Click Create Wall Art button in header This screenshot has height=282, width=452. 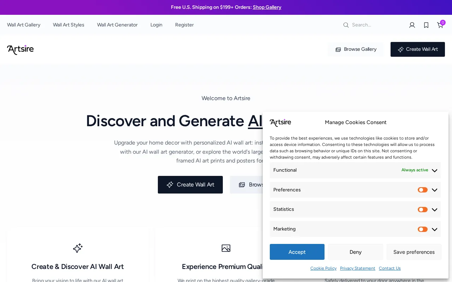point(418,49)
